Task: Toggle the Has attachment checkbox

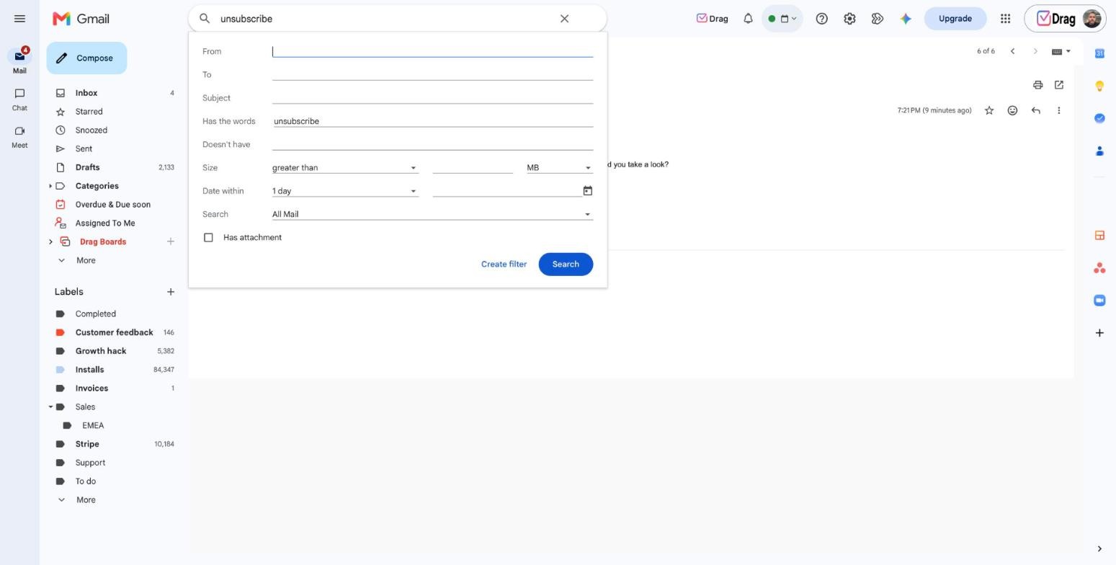Action: (x=208, y=238)
